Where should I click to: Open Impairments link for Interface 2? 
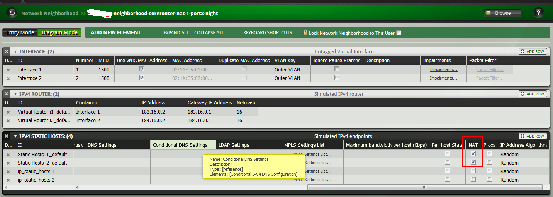click(444, 78)
